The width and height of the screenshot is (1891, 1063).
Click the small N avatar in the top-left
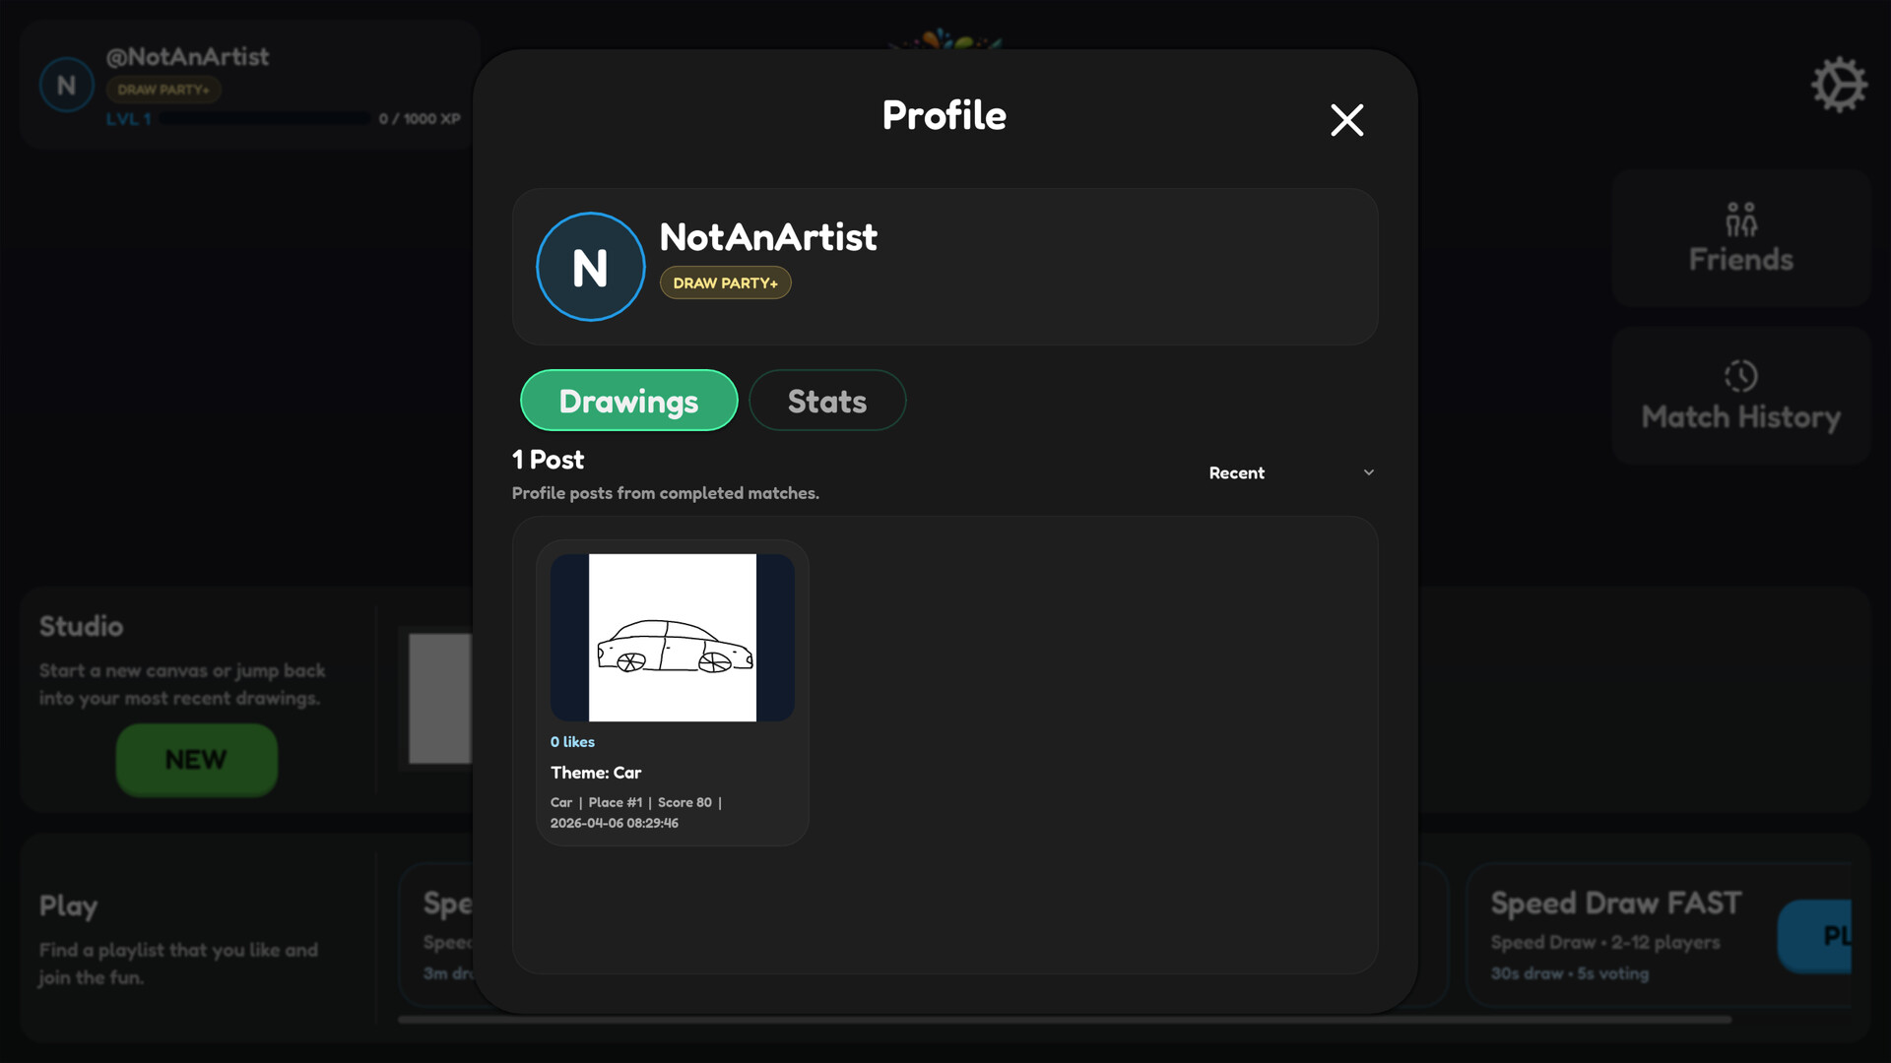[66, 86]
